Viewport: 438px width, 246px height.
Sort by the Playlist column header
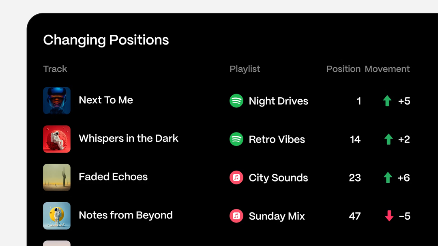click(x=245, y=69)
